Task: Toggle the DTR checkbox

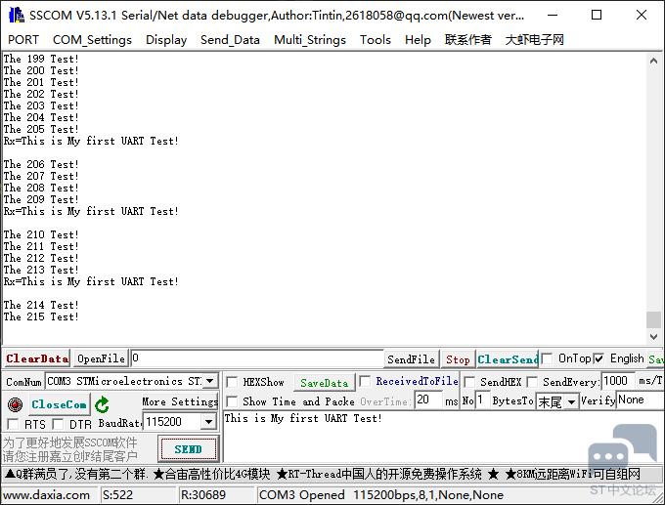Action: [x=58, y=424]
